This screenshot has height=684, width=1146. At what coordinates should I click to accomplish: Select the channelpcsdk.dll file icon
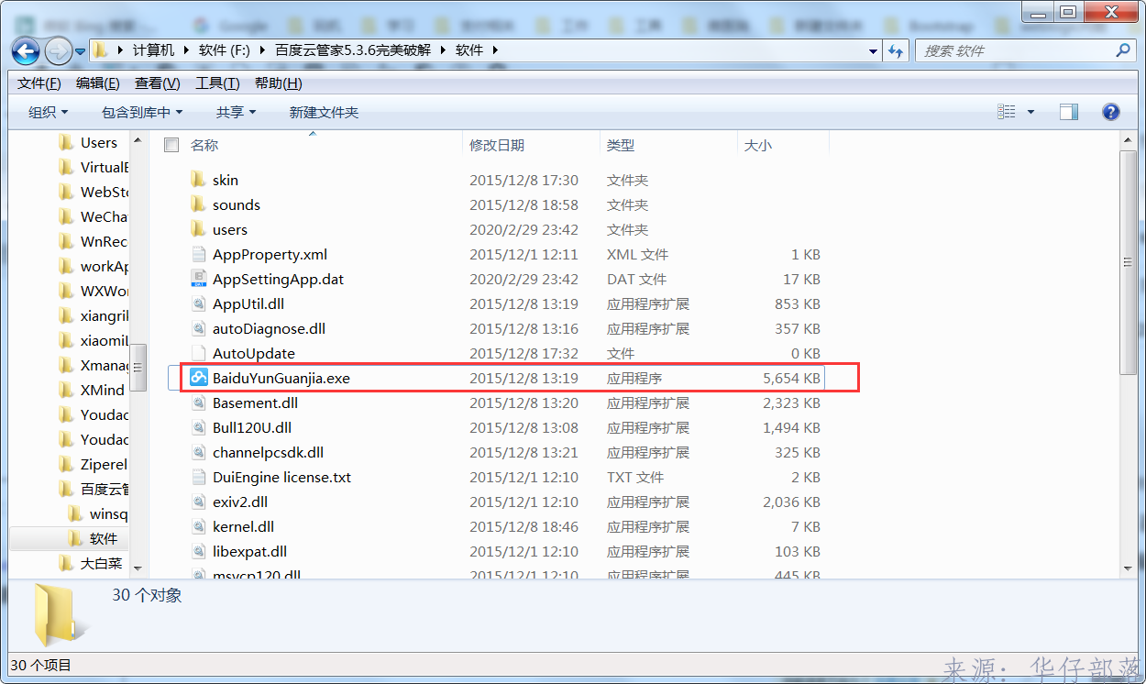click(199, 452)
